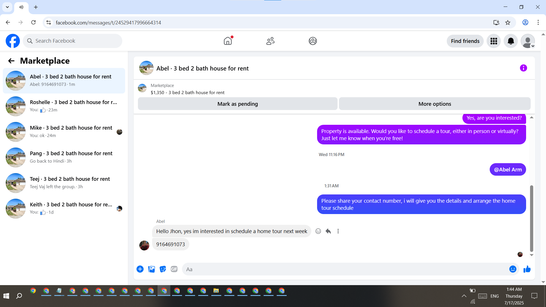The height and width of the screenshot is (307, 546).
Task: Click Abel's profile picture beside message
Action: click(x=144, y=245)
